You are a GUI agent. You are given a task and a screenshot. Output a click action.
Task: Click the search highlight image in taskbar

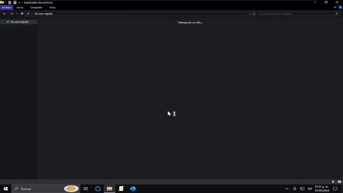click(x=71, y=188)
